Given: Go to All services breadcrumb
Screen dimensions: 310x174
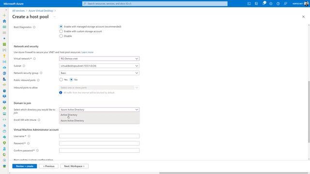Looking at the screenshot, I should pyautogui.click(x=18, y=11).
